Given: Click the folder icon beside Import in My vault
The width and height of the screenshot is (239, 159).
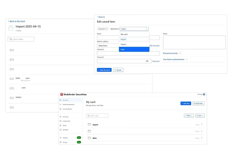Looking at the screenshot, I should [89, 124].
